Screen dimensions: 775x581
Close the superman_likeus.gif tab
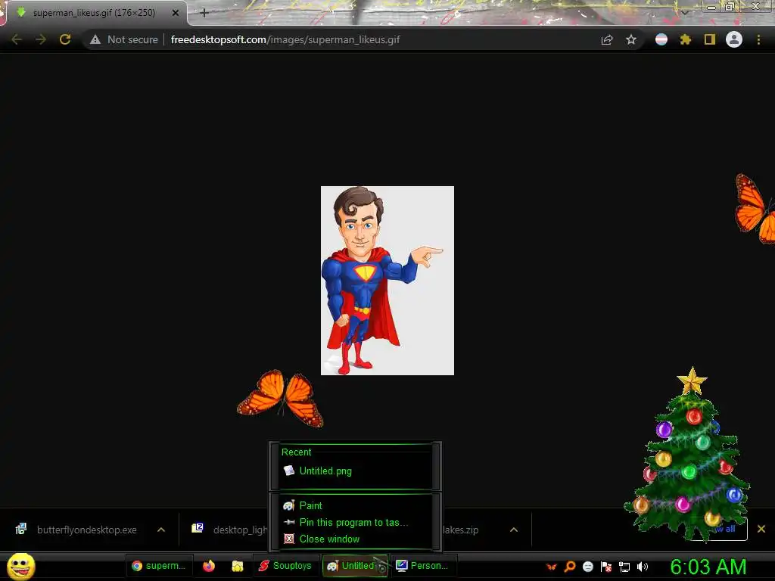tap(176, 13)
